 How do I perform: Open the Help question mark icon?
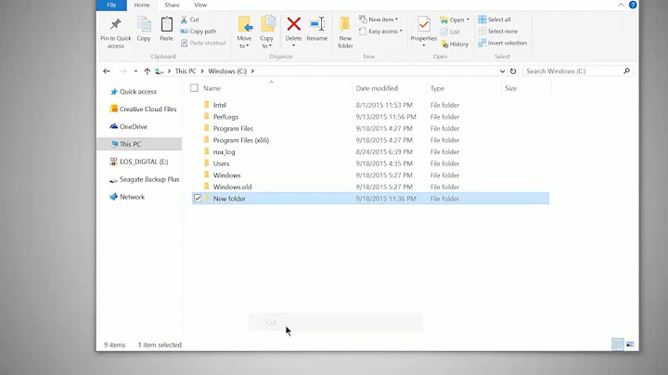tap(633, 5)
